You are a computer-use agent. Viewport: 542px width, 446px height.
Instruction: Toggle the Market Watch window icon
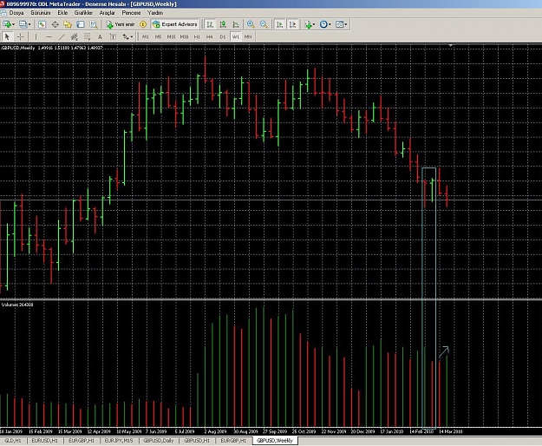pos(42,24)
